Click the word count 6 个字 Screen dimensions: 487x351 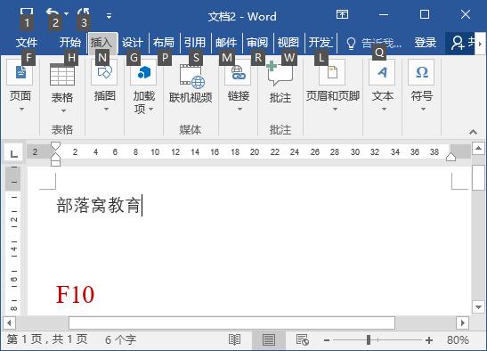(x=120, y=339)
